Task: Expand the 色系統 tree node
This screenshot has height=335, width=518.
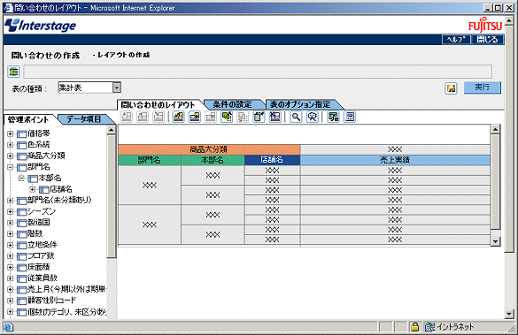Action: (x=11, y=145)
